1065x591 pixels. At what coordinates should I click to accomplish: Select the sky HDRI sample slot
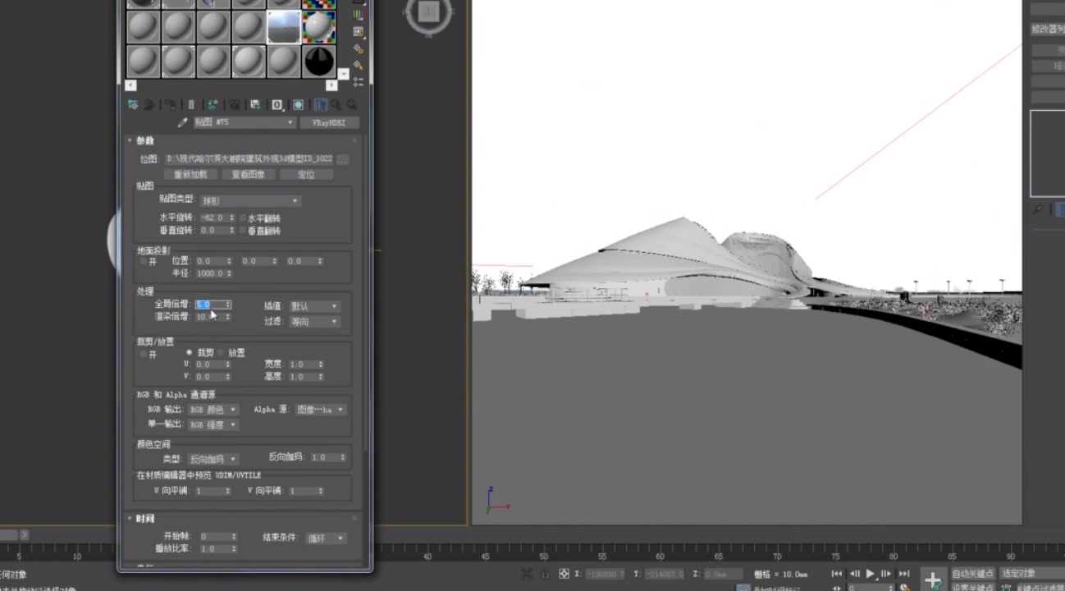[283, 25]
